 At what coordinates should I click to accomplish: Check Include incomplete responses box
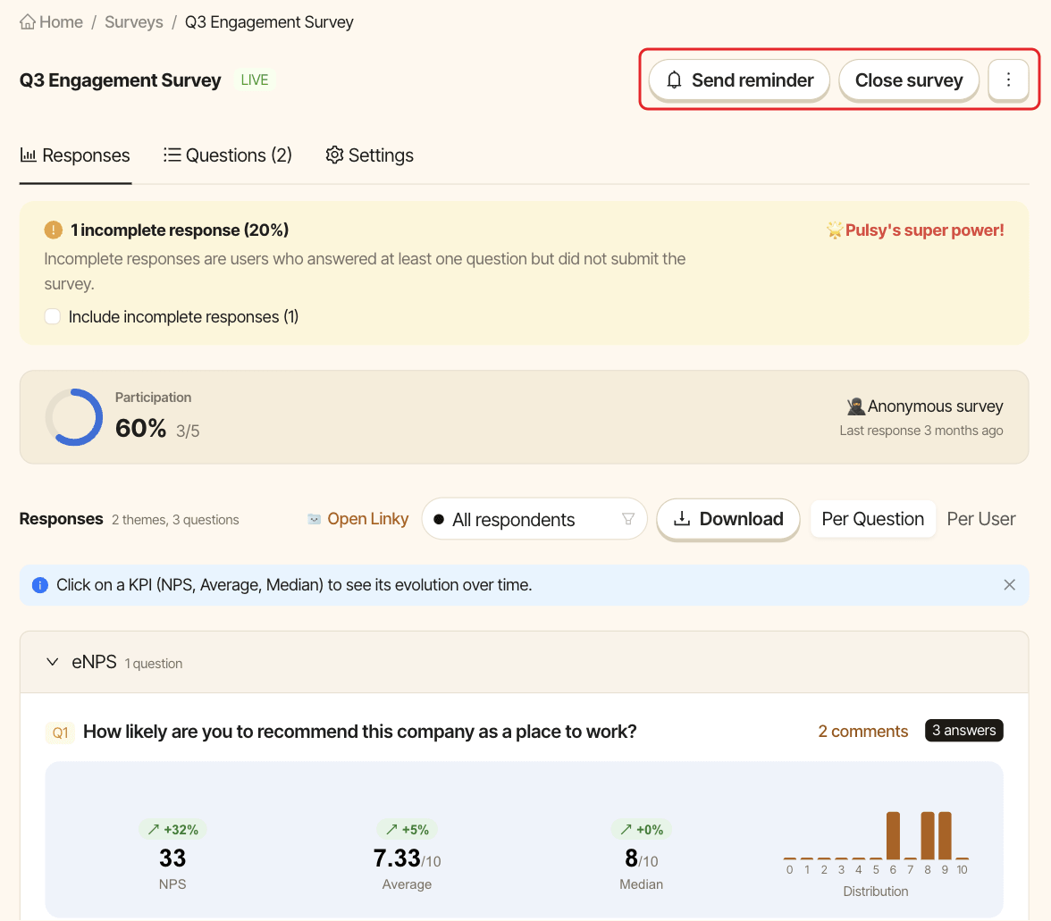pos(52,316)
